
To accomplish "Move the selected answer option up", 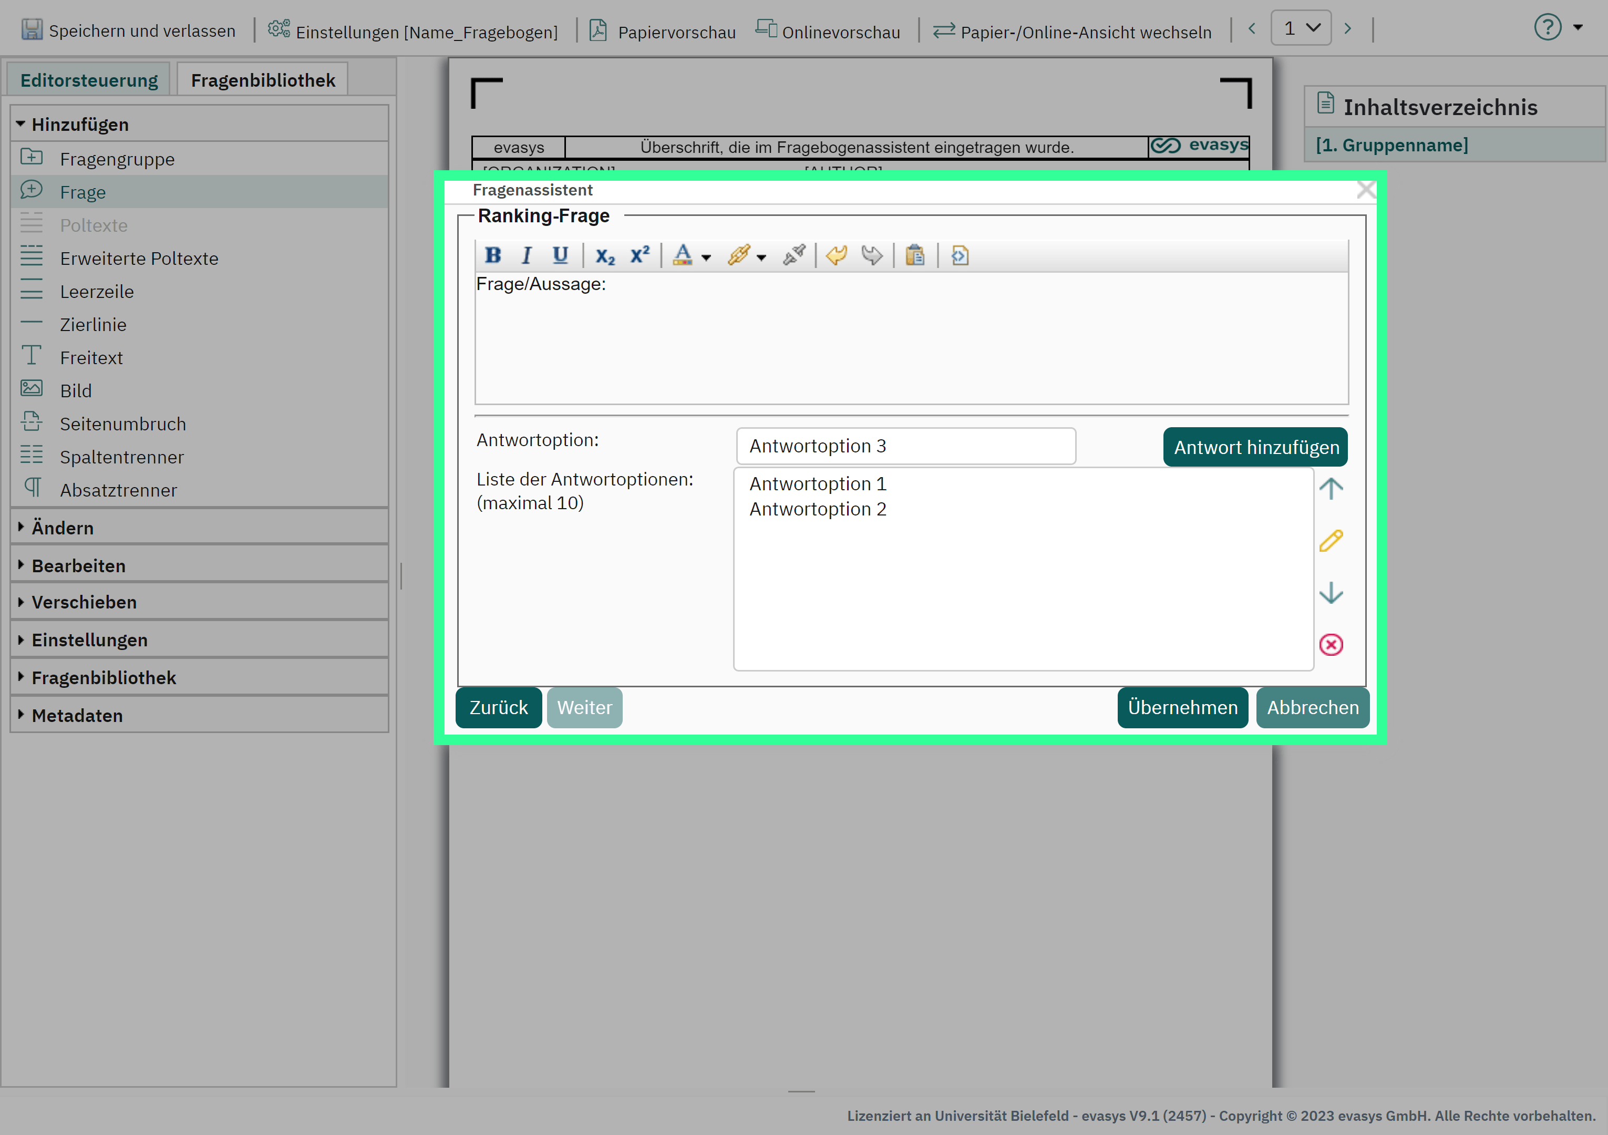I will click(x=1331, y=488).
